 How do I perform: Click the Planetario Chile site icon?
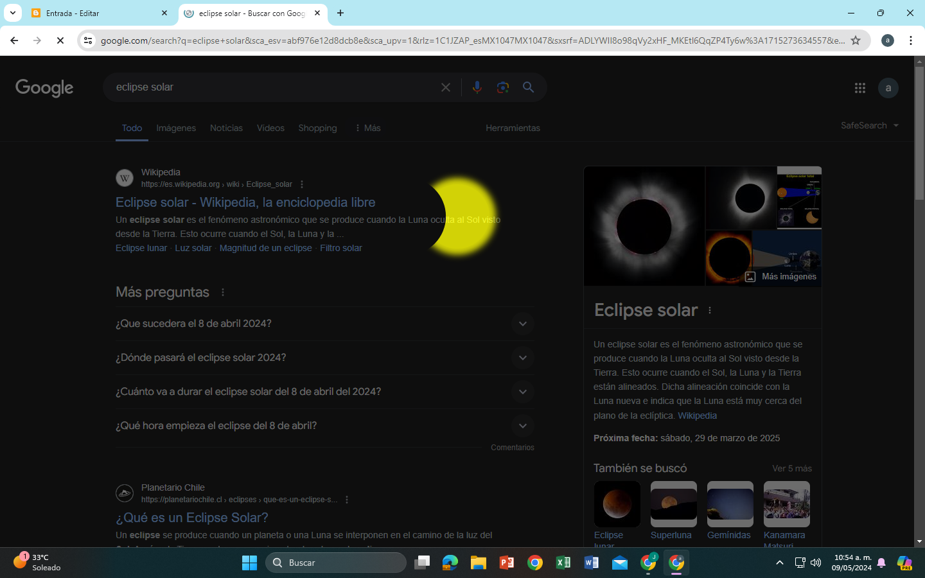[125, 493]
